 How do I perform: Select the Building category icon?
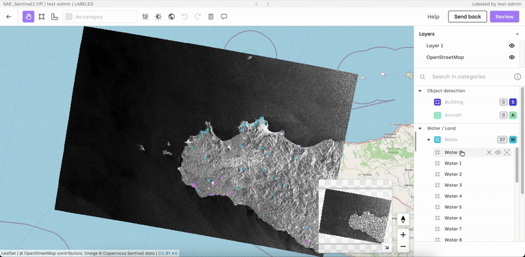tap(437, 102)
